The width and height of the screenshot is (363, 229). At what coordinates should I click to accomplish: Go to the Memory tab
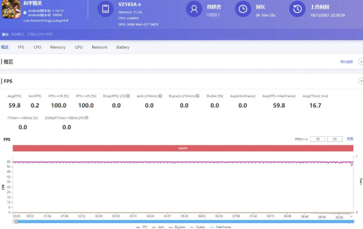pyautogui.click(x=58, y=47)
